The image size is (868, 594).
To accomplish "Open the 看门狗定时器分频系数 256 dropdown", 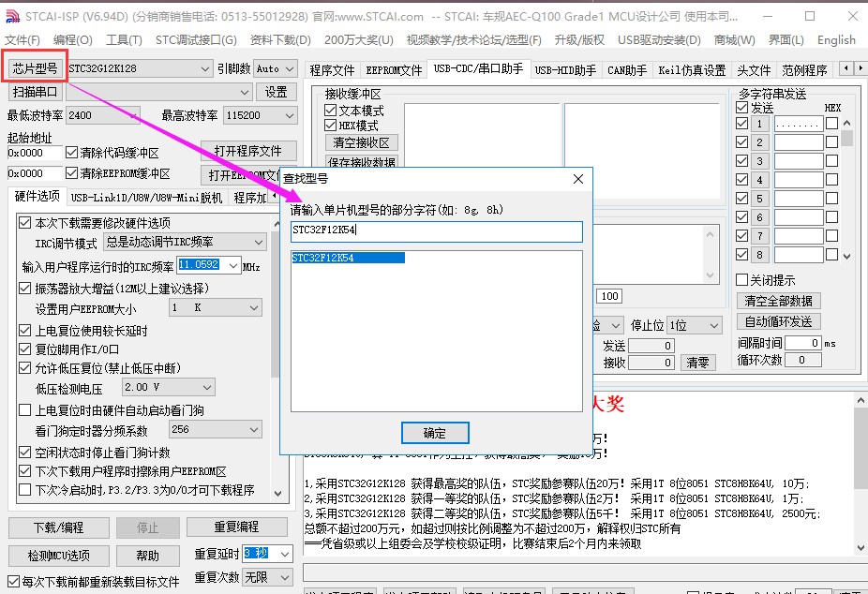I will tap(215, 429).
